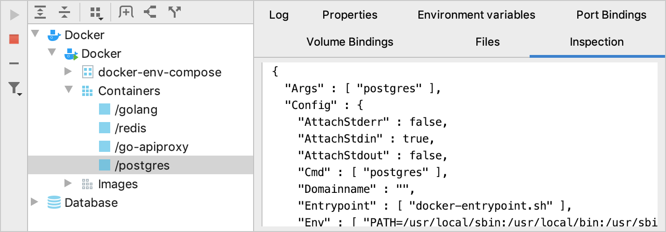Collapse the Containers node
This screenshot has width=666, height=232.
click(68, 90)
